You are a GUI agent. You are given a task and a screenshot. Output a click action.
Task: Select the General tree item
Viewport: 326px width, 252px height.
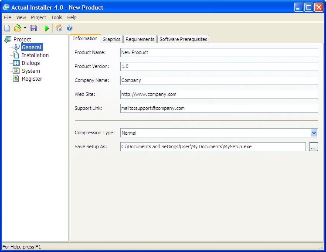[32, 47]
